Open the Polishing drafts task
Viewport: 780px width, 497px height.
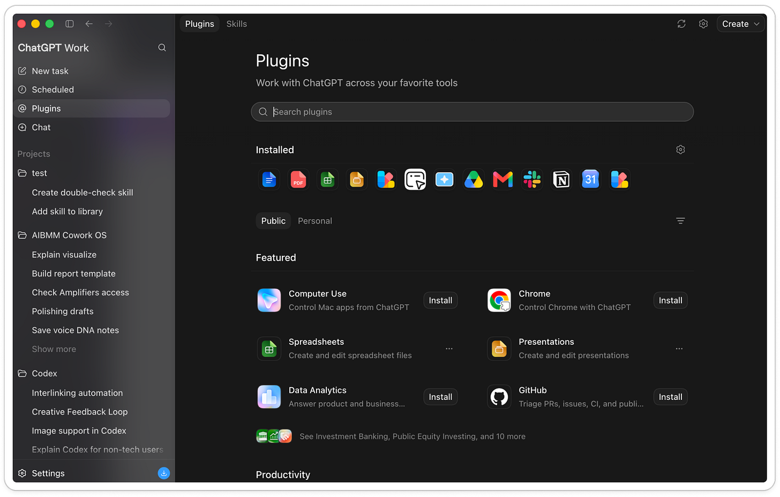(x=63, y=311)
